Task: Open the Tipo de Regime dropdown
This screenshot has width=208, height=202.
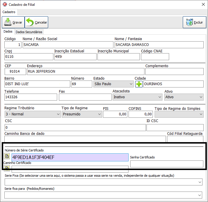Action: click(82, 114)
